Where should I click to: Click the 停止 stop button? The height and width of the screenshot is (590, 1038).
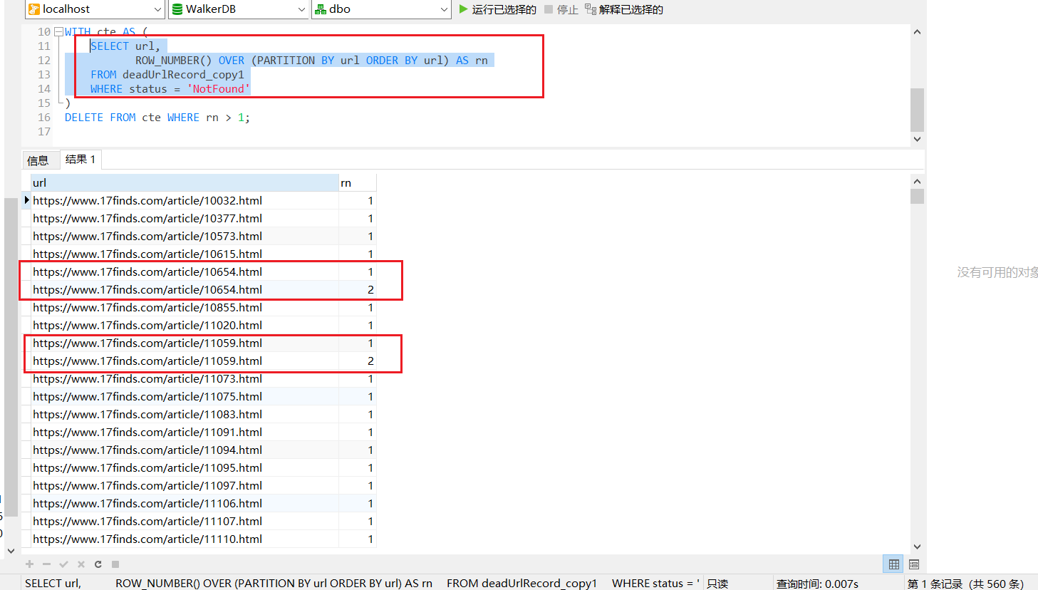pos(561,9)
